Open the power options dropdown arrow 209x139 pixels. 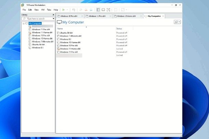click(67, 10)
